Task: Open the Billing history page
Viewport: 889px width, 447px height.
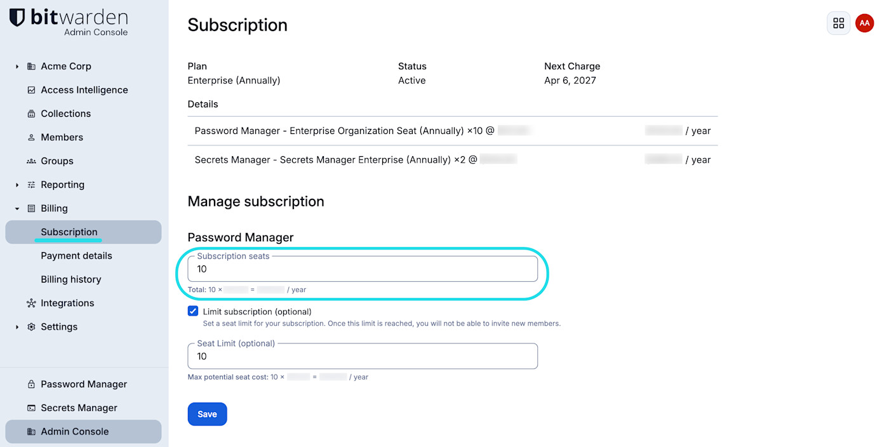Action: point(70,279)
